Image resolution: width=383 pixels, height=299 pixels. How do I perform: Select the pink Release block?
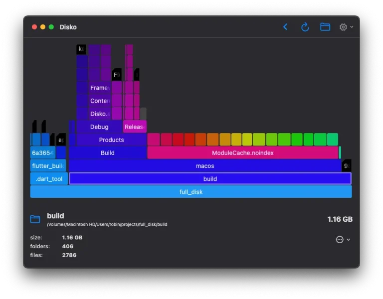coord(135,127)
